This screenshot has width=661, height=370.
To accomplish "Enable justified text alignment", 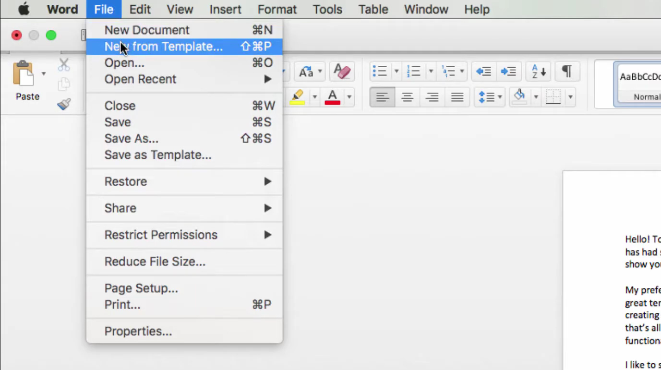I will [x=457, y=97].
